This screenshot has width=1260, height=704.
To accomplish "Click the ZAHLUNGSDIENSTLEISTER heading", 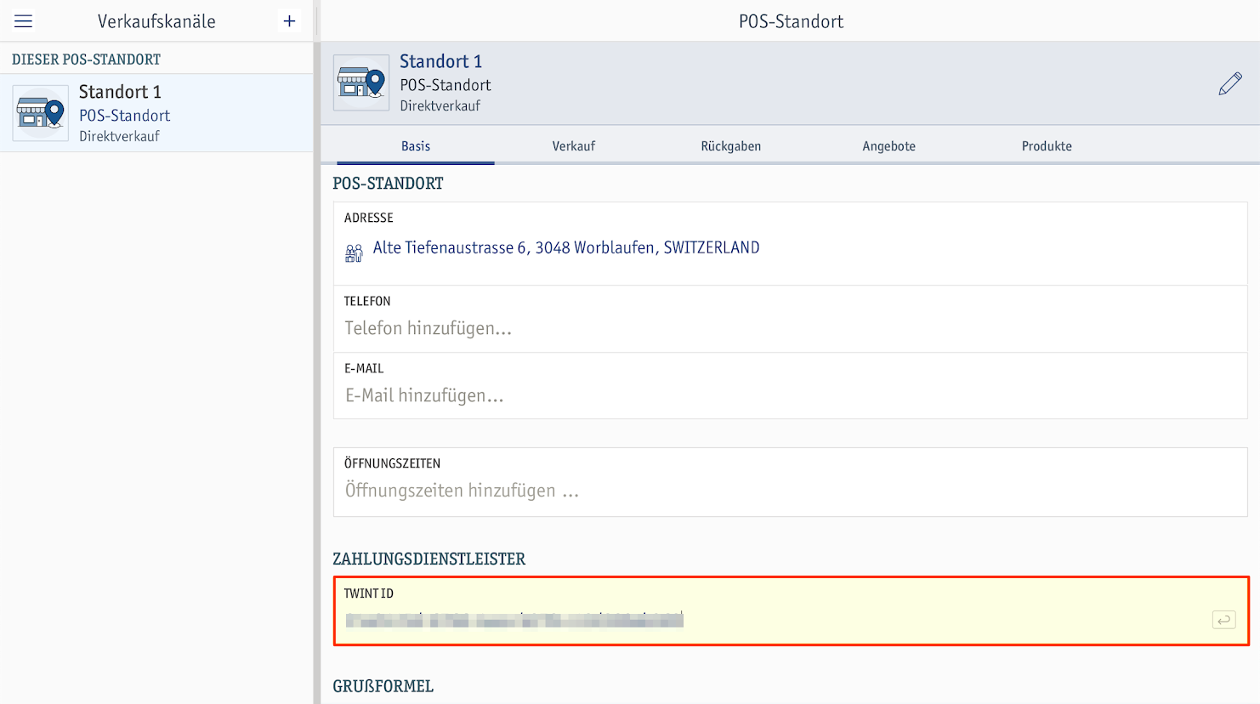I will pos(429,559).
